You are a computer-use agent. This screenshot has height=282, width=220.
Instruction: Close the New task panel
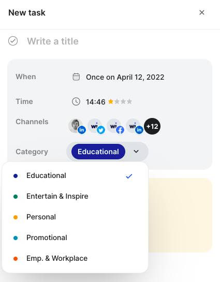pyautogui.click(x=202, y=12)
